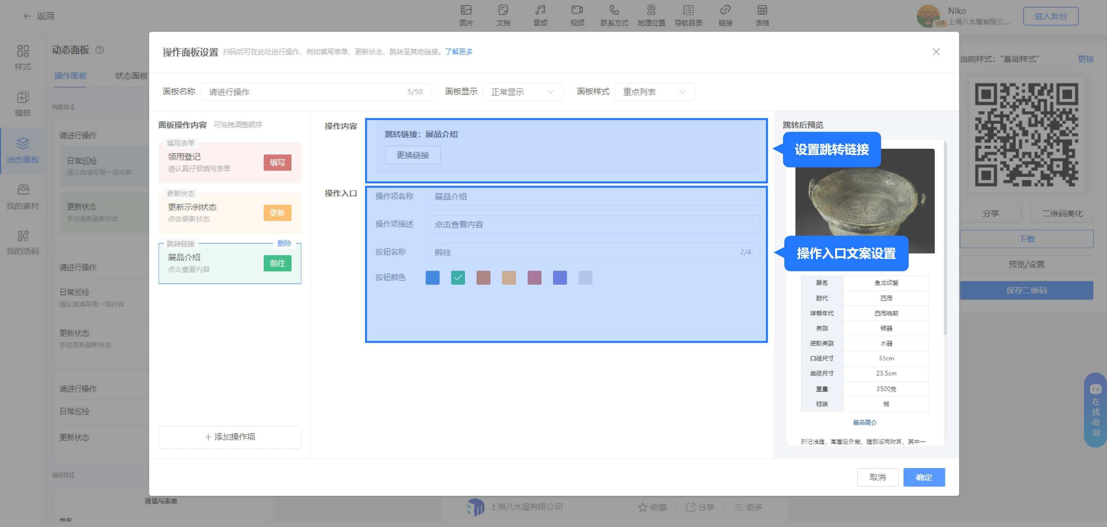Insert 音频 audio from the toolbar
Image resolution: width=1107 pixels, height=527 pixels.
pos(540,15)
